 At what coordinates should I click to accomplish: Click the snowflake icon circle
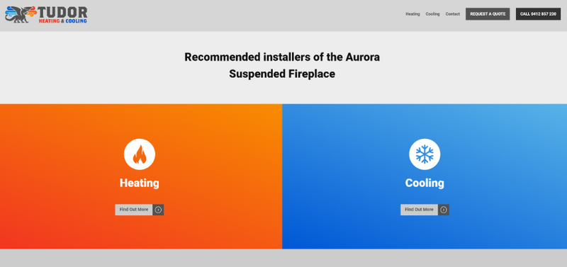[425, 154]
